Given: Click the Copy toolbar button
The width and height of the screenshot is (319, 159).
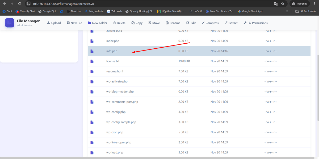Looking at the screenshot, I should [x=137, y=23].
